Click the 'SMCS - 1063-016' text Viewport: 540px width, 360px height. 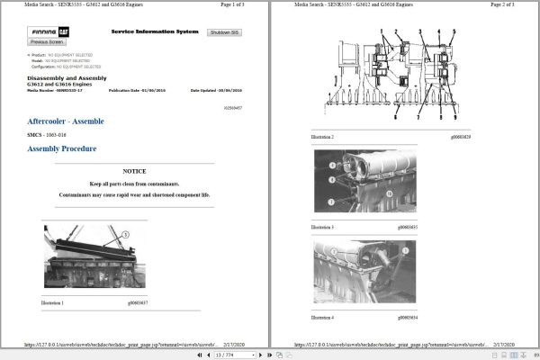coord(47,135)
